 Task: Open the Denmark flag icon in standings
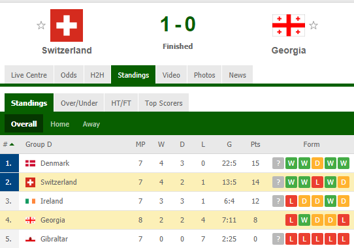click(x=30, y=163)
